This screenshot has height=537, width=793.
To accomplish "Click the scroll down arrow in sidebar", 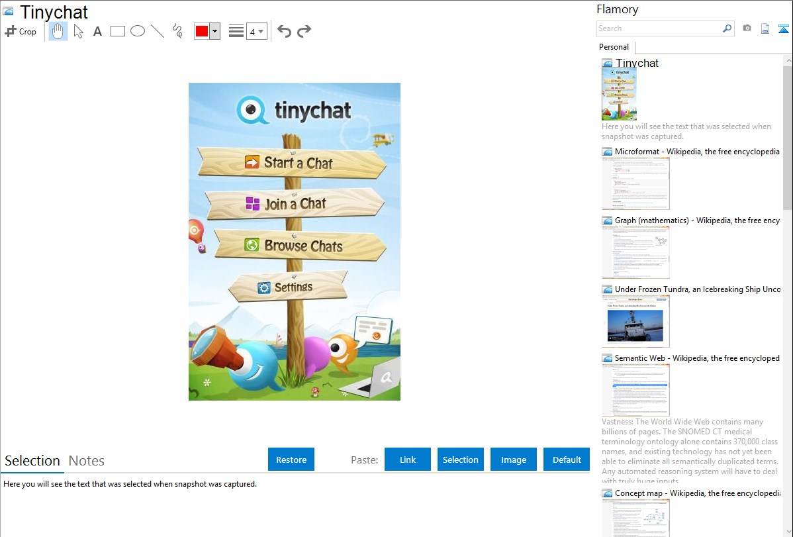I will (788, 532).
